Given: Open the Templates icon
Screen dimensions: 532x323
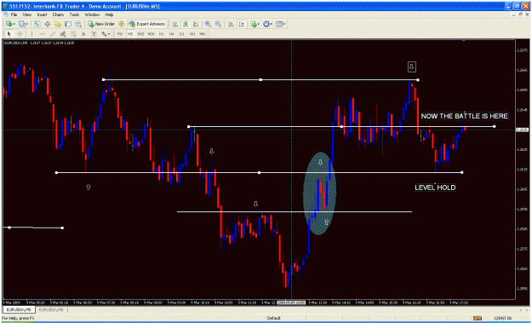Looking at the screenshot, I should (x=279, y=24).
